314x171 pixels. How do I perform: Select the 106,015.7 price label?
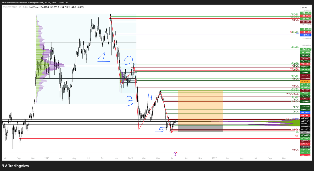[306, 49]
